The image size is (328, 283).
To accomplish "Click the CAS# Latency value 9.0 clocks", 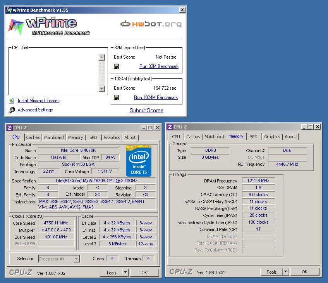I will 258,194.
